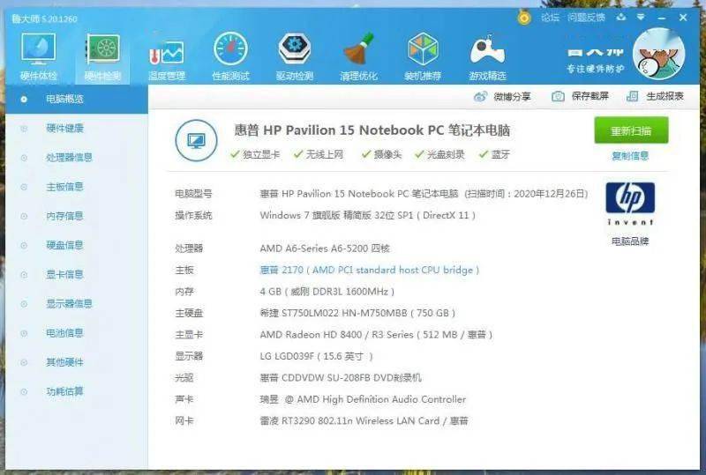Screen dimensions: 706x475
Task: Click 电脑品牌 label under HP logo
Action: 630,241
